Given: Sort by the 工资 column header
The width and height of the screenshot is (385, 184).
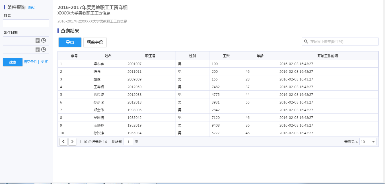Looking at the screenshot, I should point(226,56).
